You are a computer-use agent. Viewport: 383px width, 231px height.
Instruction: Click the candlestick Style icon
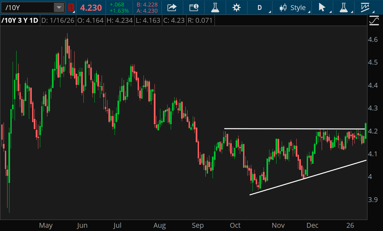point(283,7)
